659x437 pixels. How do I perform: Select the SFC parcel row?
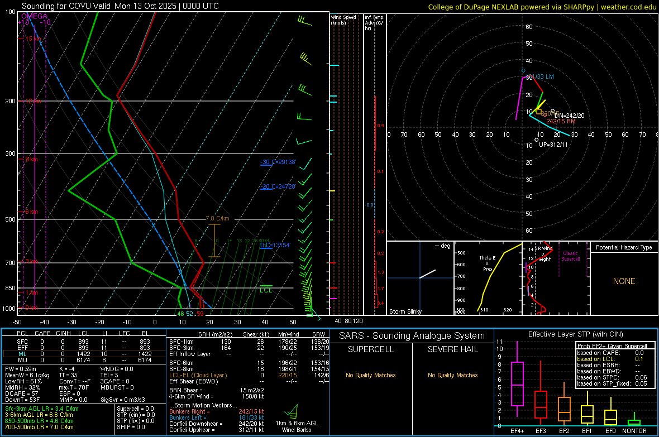[x=84, y=342]
